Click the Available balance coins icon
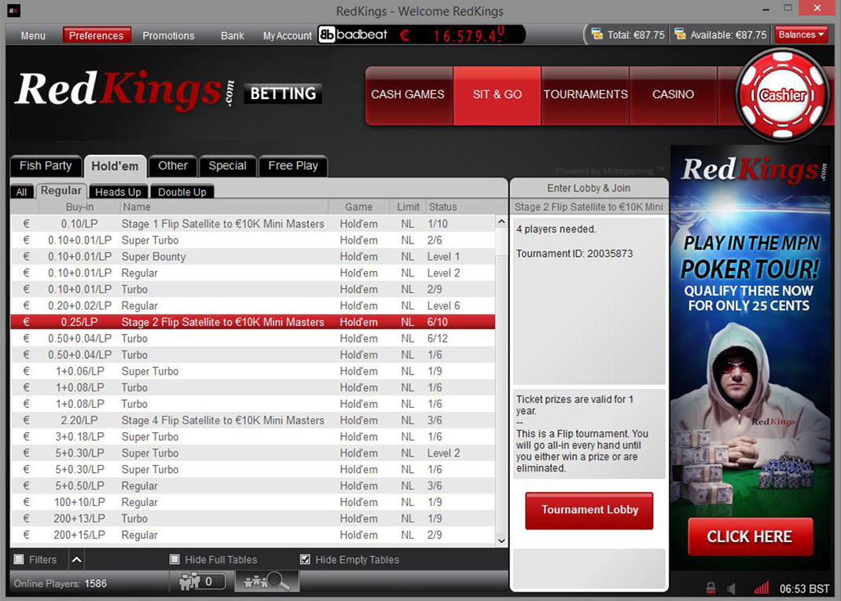Viewport: 841px width, 601px height. [680, 35]
